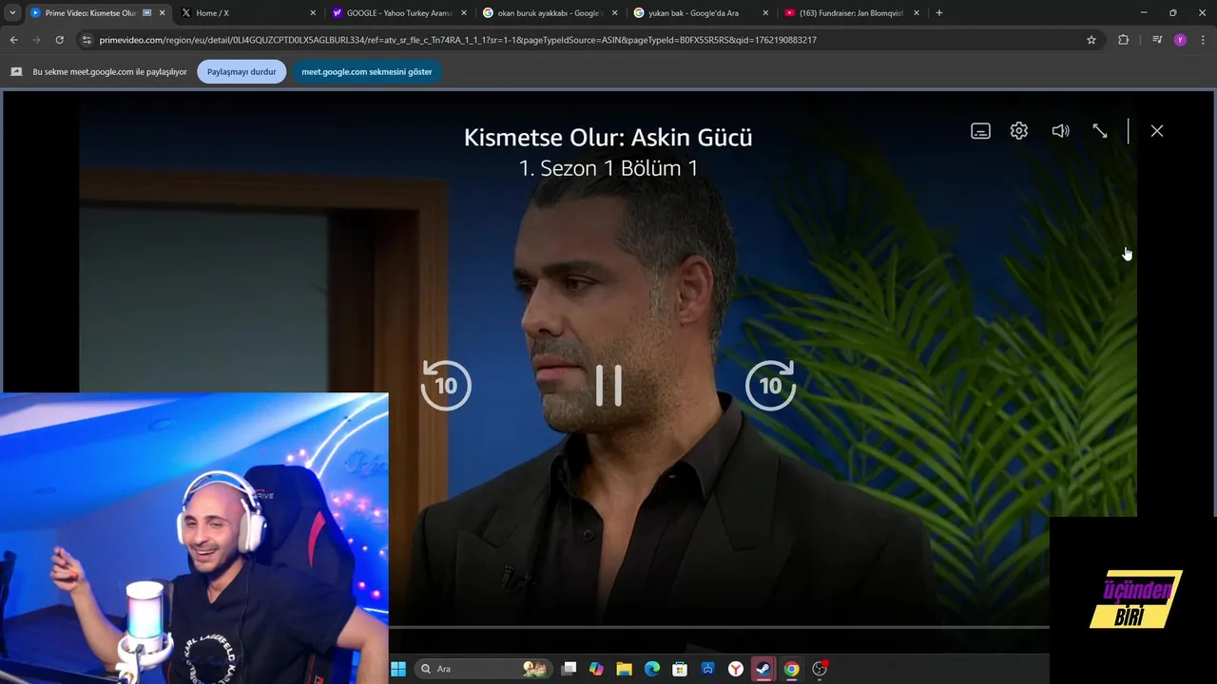Viewport: 1217px width, 684px height.
Task: Open the player settings gear
Action: pyautogui.click(x=1019, y=131)
